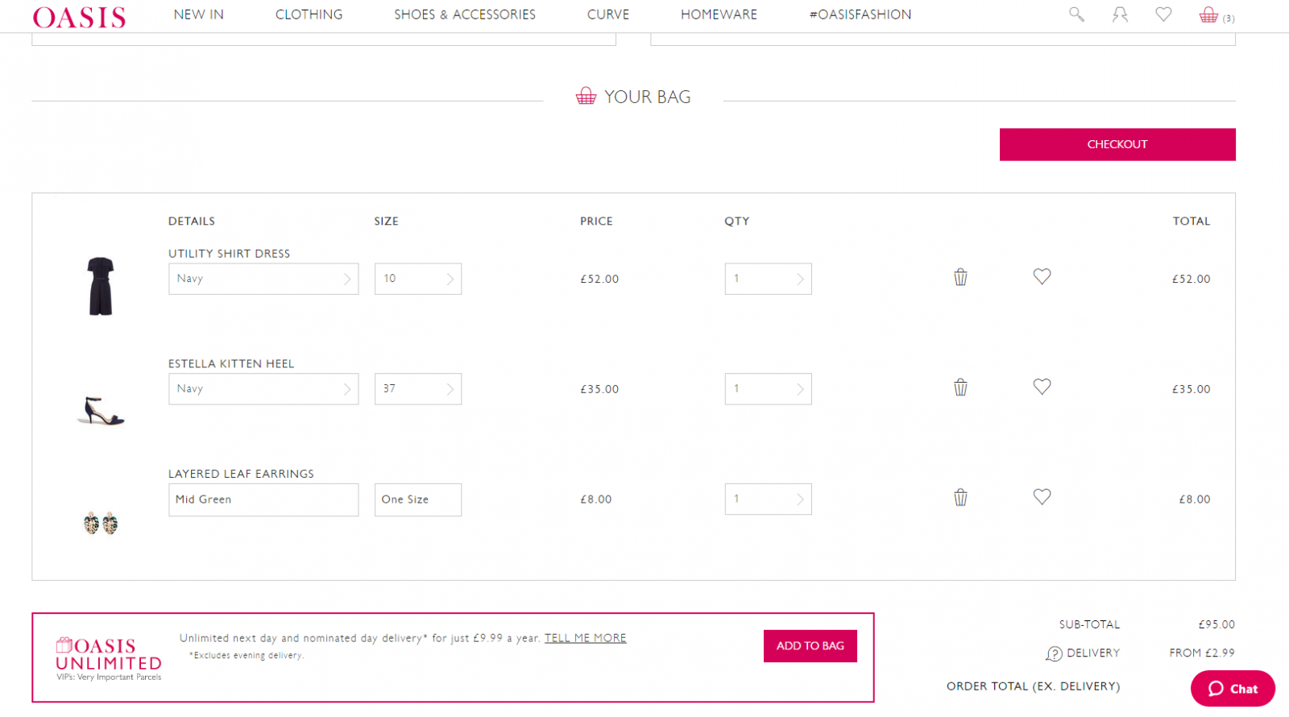Viewport: 1289px width, 717px height.
Task: Click the £95.00 sub-total value
Action: click(1216, 624)
